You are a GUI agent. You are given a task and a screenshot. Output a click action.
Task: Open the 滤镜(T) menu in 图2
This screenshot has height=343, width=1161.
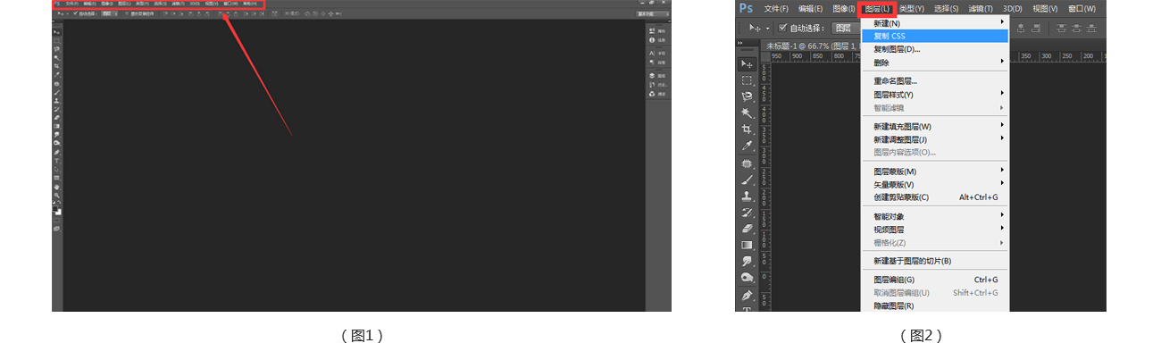pyautogui.click(x=981, y=8)
